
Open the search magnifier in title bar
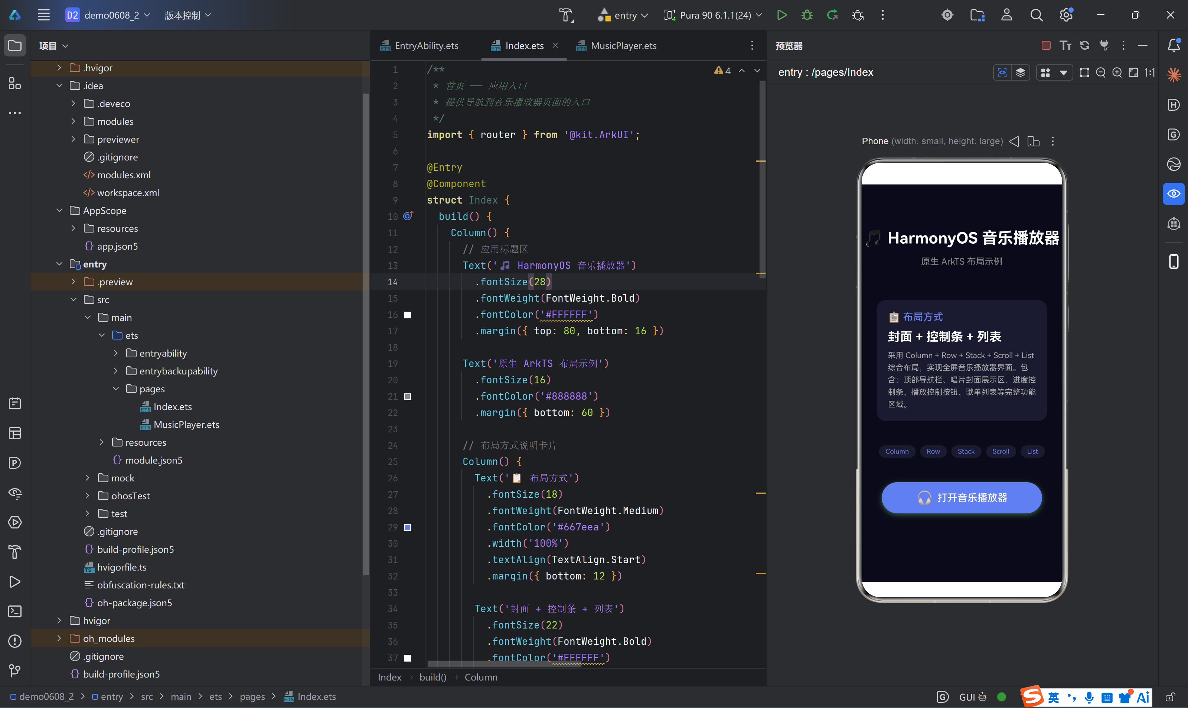(x=1037, y=15)
